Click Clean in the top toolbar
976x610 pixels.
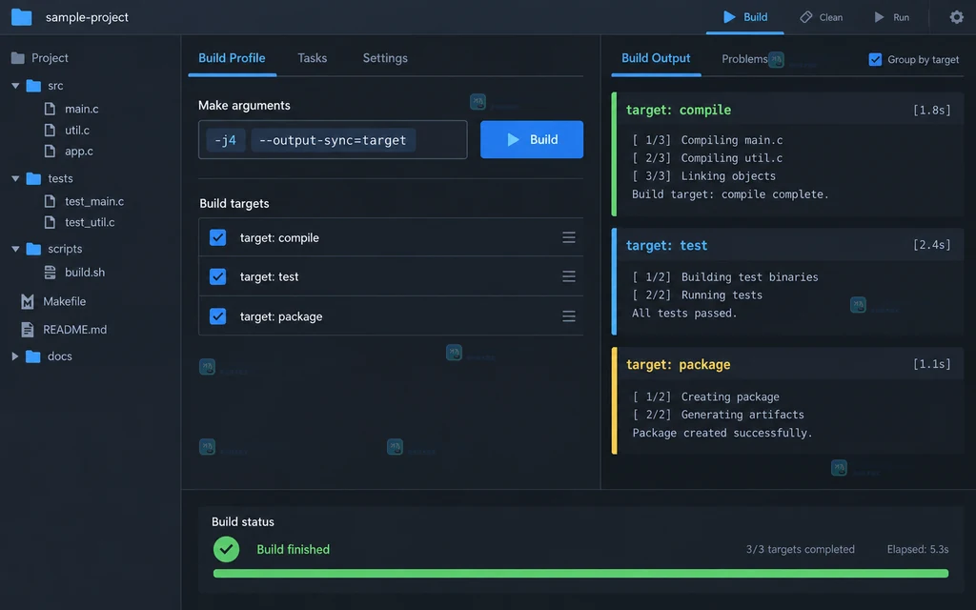[822, 17]
